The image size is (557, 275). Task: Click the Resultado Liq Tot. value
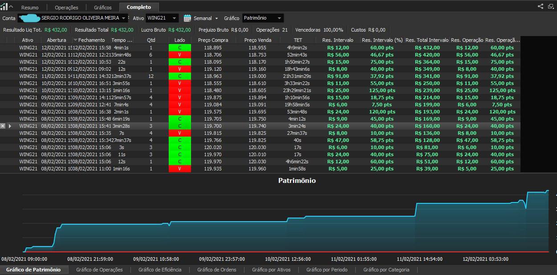click(x=56, y=30)
